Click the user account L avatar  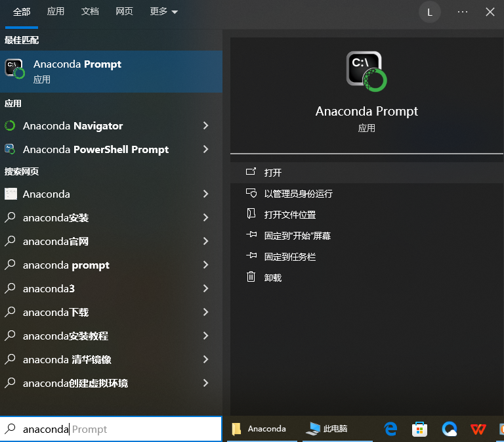tap(430, 12)
